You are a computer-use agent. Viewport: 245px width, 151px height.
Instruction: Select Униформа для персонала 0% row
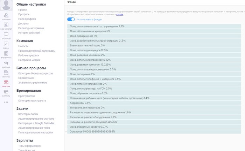click(x=154, y=108)
